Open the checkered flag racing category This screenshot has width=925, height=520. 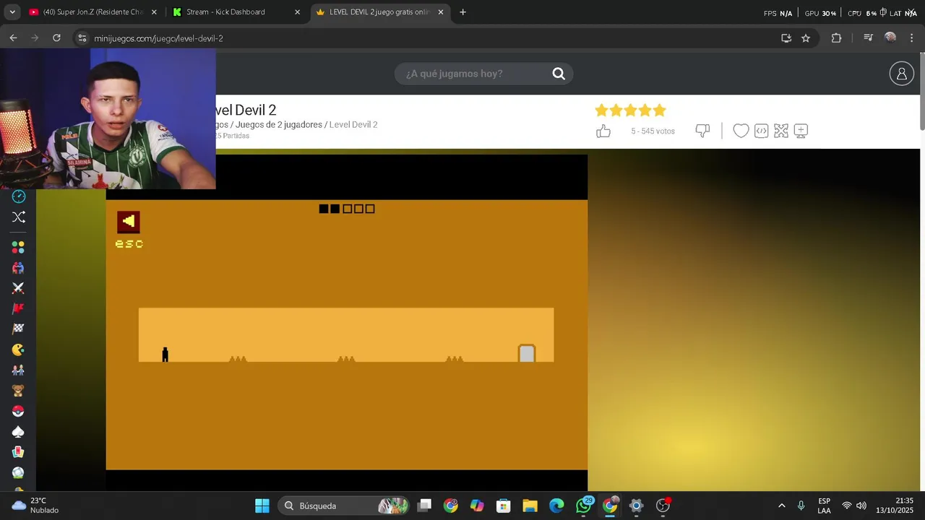pyautogui.click(x=19, y=329)
